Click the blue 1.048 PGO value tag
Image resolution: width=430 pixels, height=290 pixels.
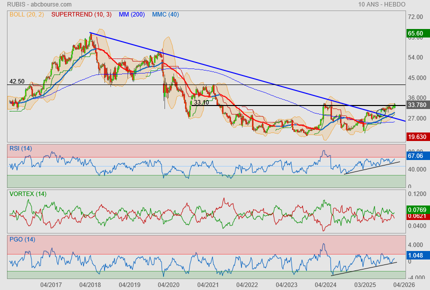[x=416, y=255]
